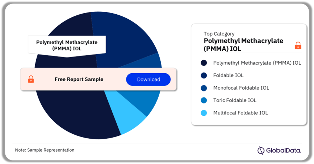Select the 'Monofocal Foldable IOL' legend label
Screen dimensions: 314x164
pyautogui.click(x=241, y=88)
